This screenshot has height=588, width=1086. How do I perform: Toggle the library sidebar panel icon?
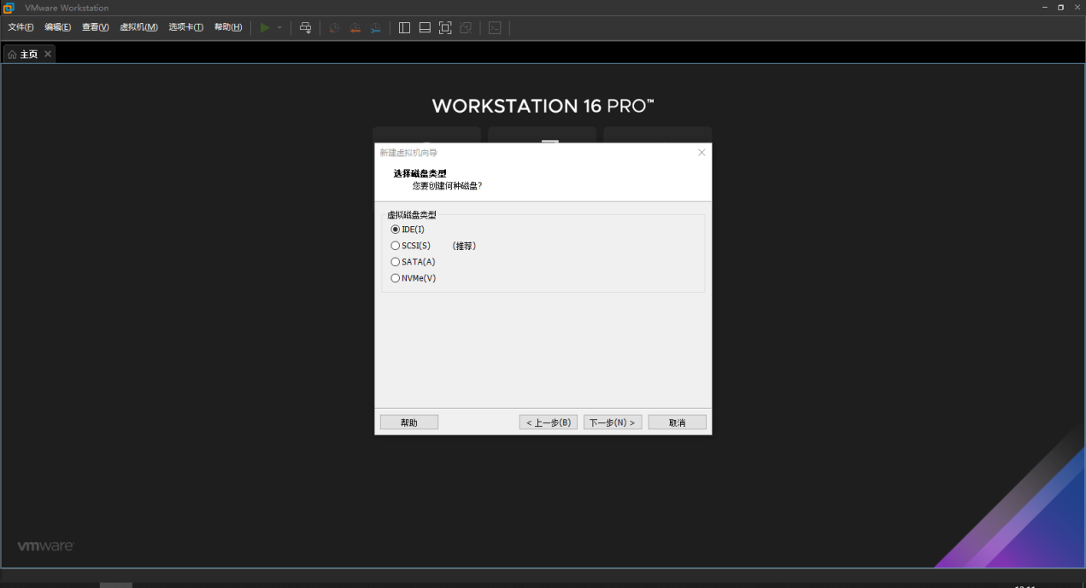click(x=404, y=27)
